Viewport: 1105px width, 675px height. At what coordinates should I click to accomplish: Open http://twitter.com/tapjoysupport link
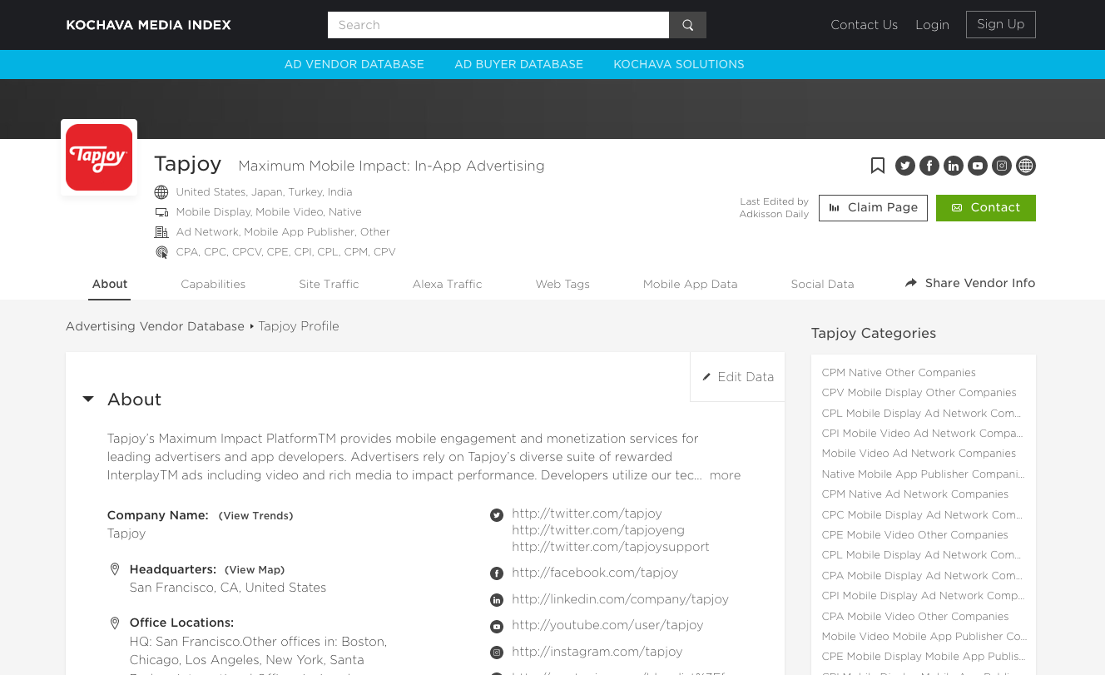611,547
